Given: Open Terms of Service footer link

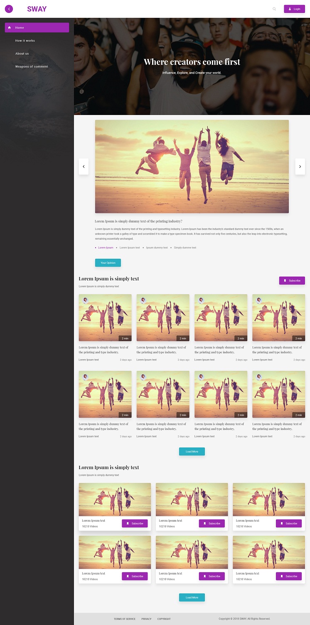Looking at the screenshot, I should pos(125,619).
